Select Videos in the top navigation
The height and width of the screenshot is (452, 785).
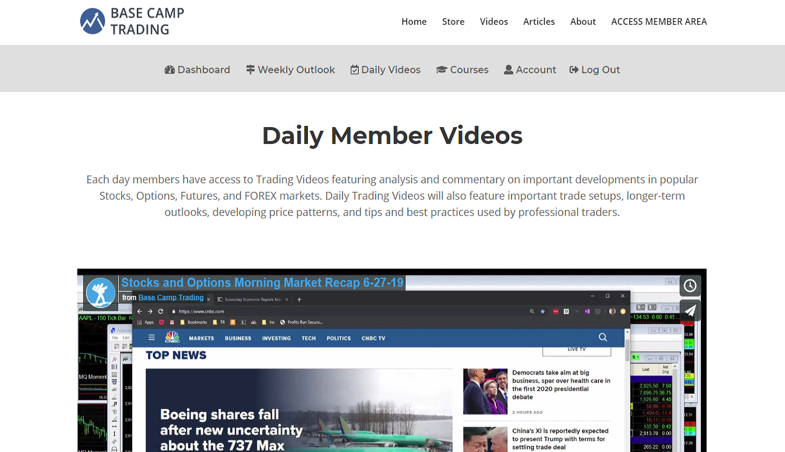point(494,22)
